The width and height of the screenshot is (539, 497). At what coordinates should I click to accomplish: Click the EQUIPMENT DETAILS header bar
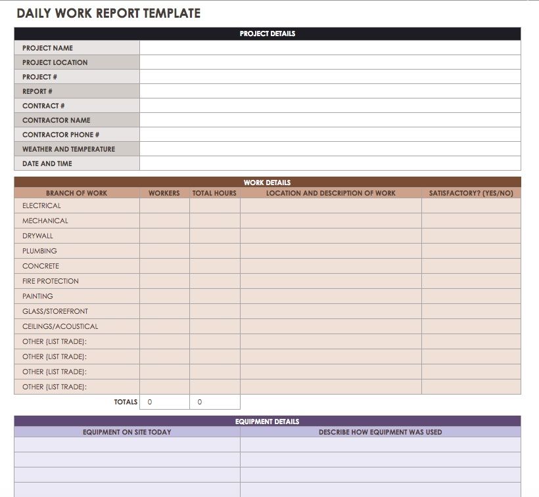point(268,421)
